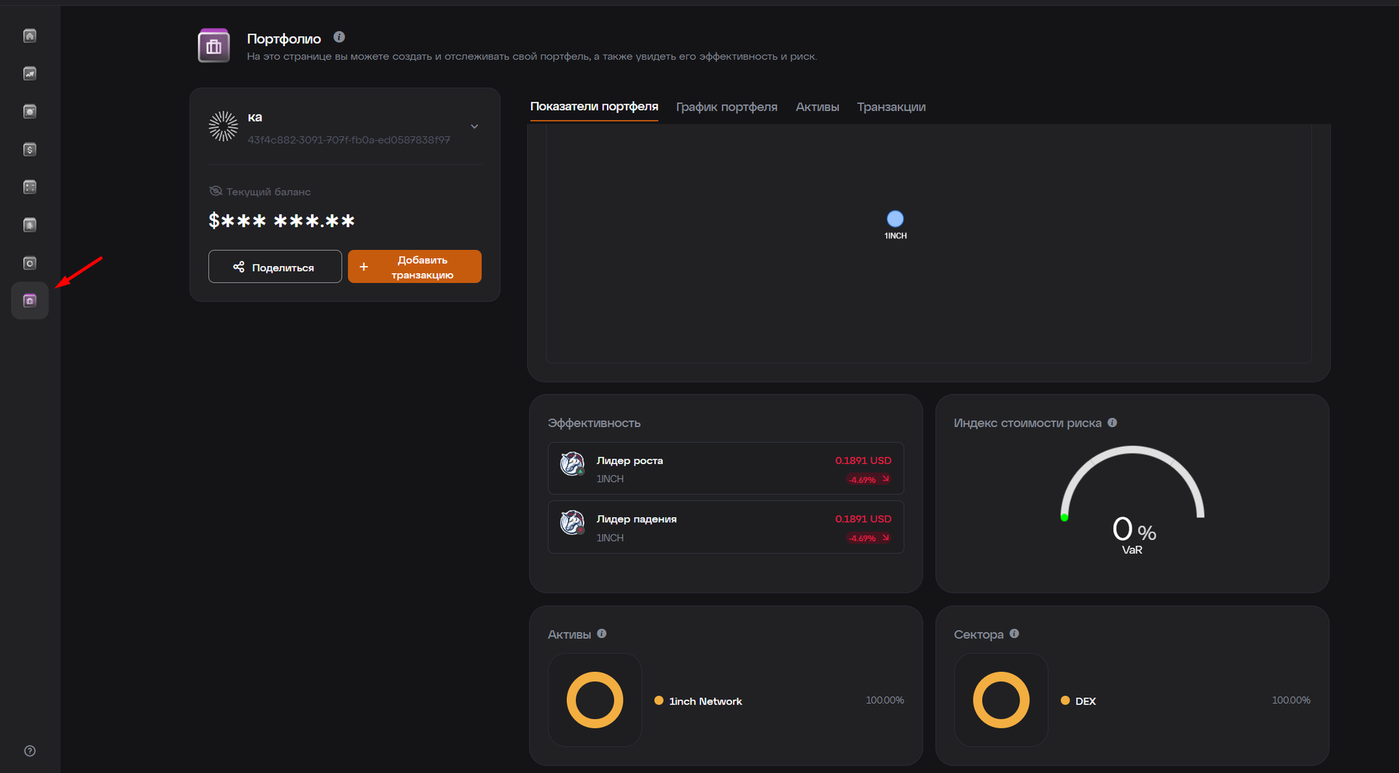This screenshot has height=773, width=1399.
Task: Click the purple Портфолио briefcase header icon
Action: 213,46
